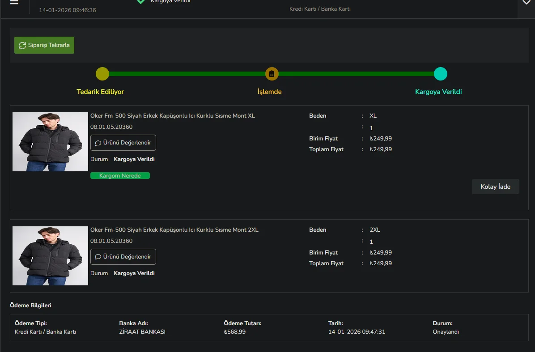Image resolution: width=535 pixels, height=352 pixels.
Task: Click Kredi Kartı / Banka Kartı under Ödeme Tipi
Action: (x=45, y=332)
